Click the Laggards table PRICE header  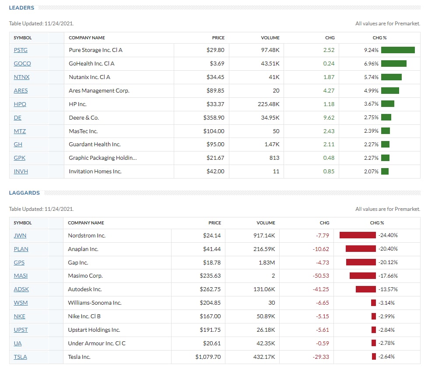click(215, 223)
